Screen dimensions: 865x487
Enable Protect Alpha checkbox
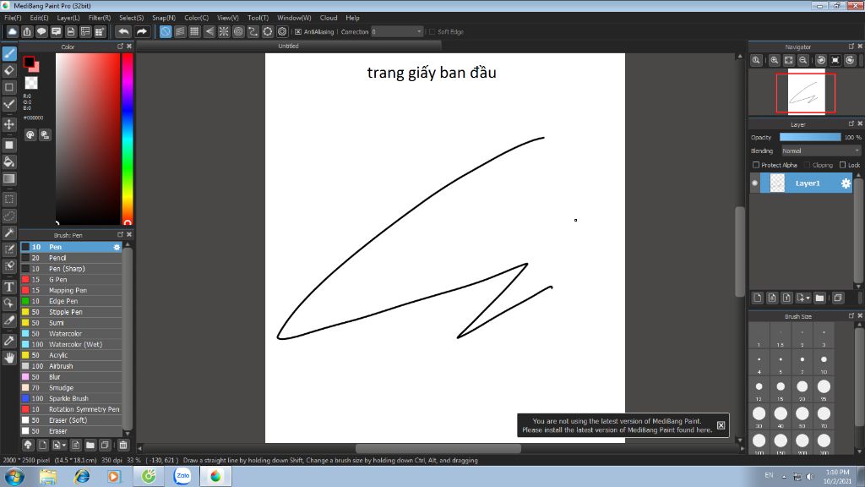pyautogui.click(x=756, y=165)
